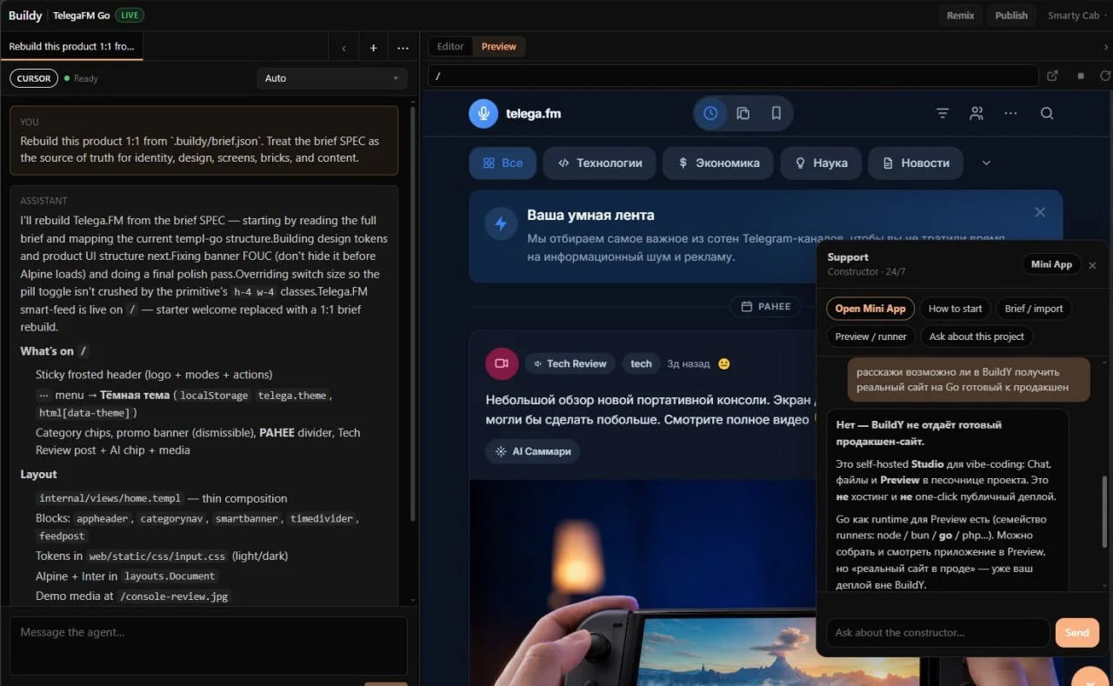
Task: Click the CURSOR agent badge
Action: pyautogui.click(x=34, y=78)
